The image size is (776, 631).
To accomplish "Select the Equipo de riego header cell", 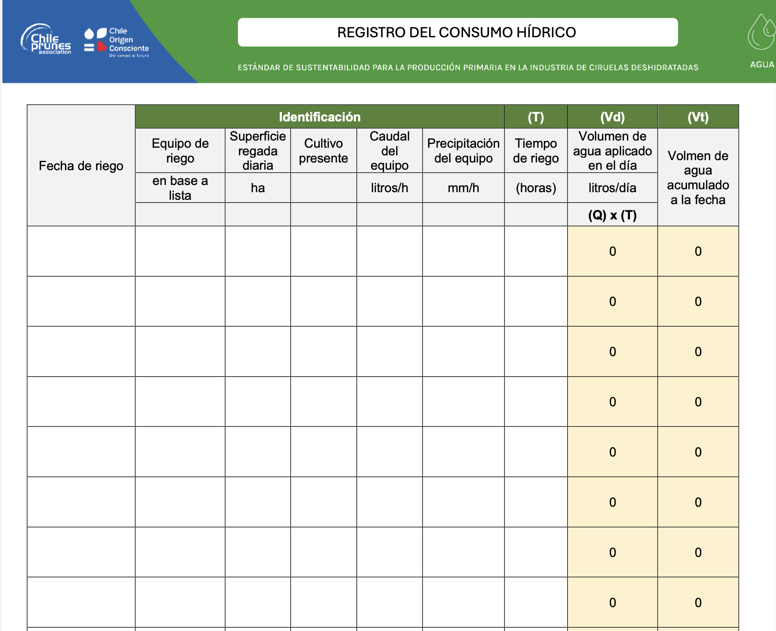I will tap(180, 151).
